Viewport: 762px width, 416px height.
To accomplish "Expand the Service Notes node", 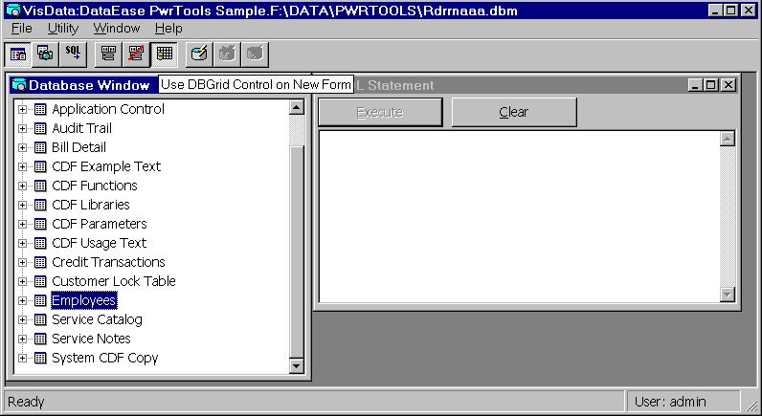I will [22, 339].
